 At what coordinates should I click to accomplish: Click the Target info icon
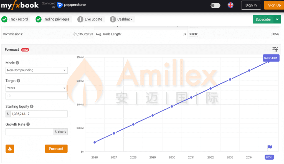click(19, 81)
